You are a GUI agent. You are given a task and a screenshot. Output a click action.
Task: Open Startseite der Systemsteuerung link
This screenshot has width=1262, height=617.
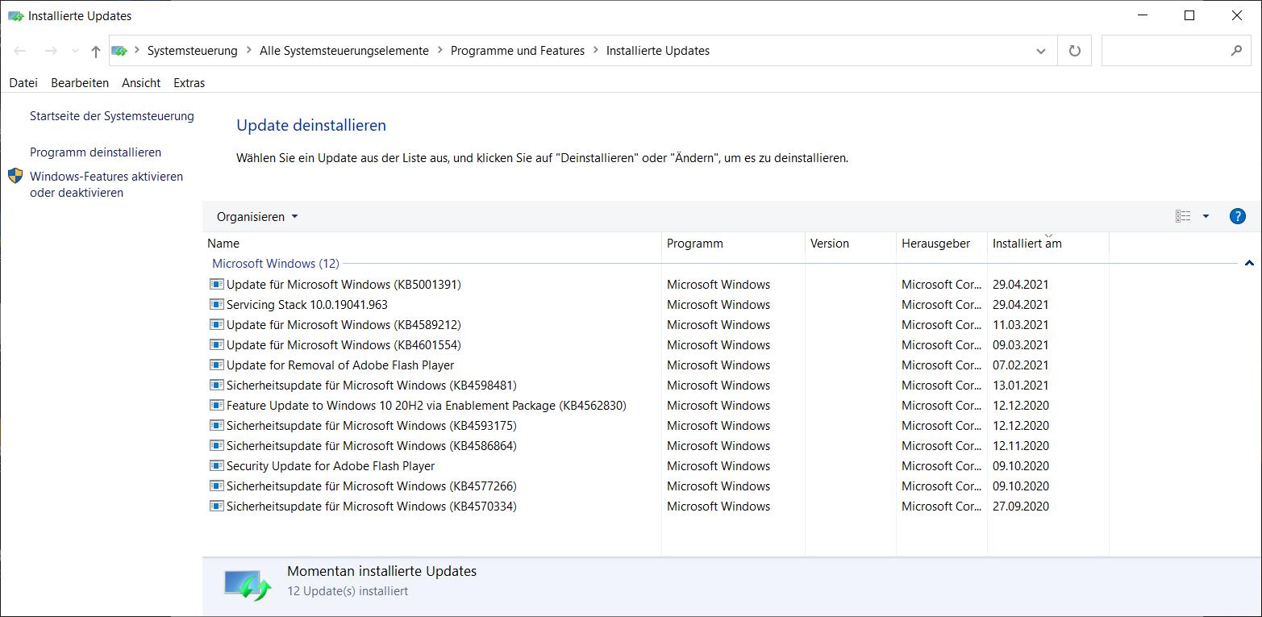pyautogui.click(x=112, y=116)
